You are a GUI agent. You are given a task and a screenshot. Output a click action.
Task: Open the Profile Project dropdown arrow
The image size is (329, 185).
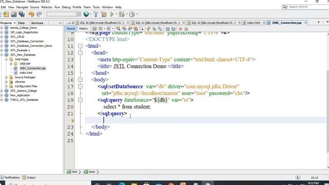tap(137, 14)
